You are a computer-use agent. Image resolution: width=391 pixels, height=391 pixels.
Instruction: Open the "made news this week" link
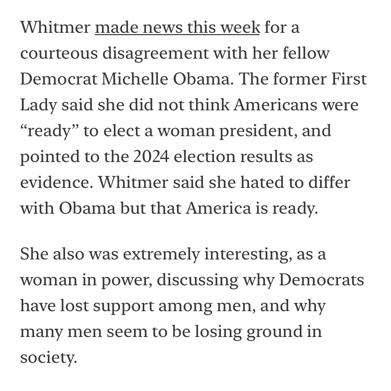[177, 28]
